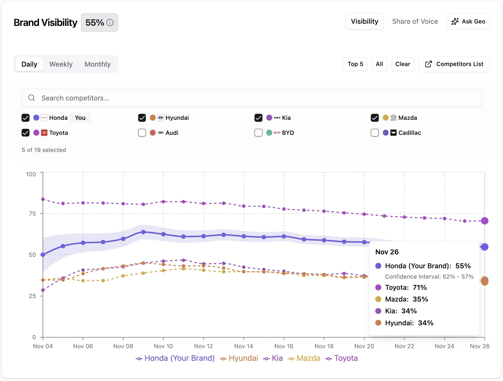Click the Kia purple color dot
503x381 pixels.
[x=269, y=118]
